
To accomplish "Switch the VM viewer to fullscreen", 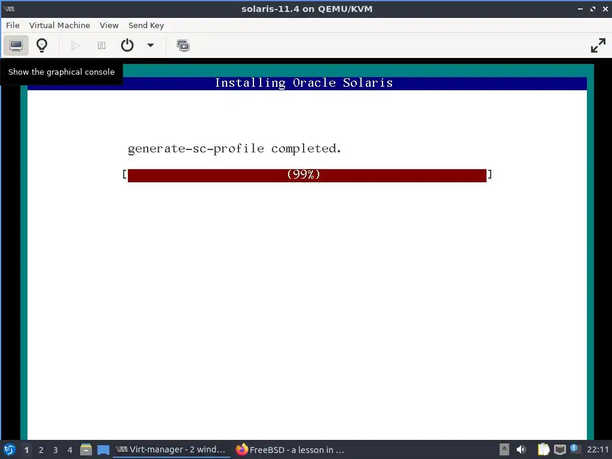I will (598, 45).
